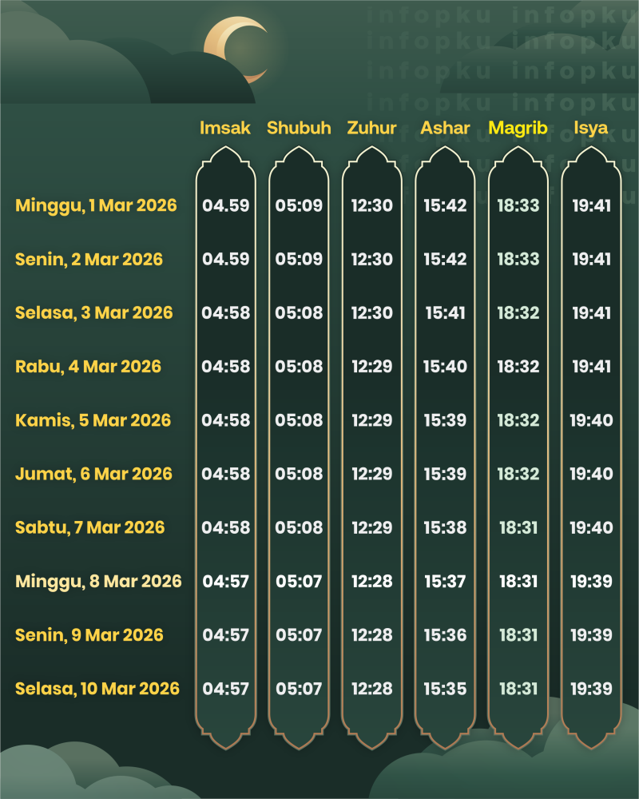Image resolution: width=639 pixels, height=799 pixels.
Task: Click Ashar time 15:41 for Selasa, 3 Mar
Action: coord(445,313)
